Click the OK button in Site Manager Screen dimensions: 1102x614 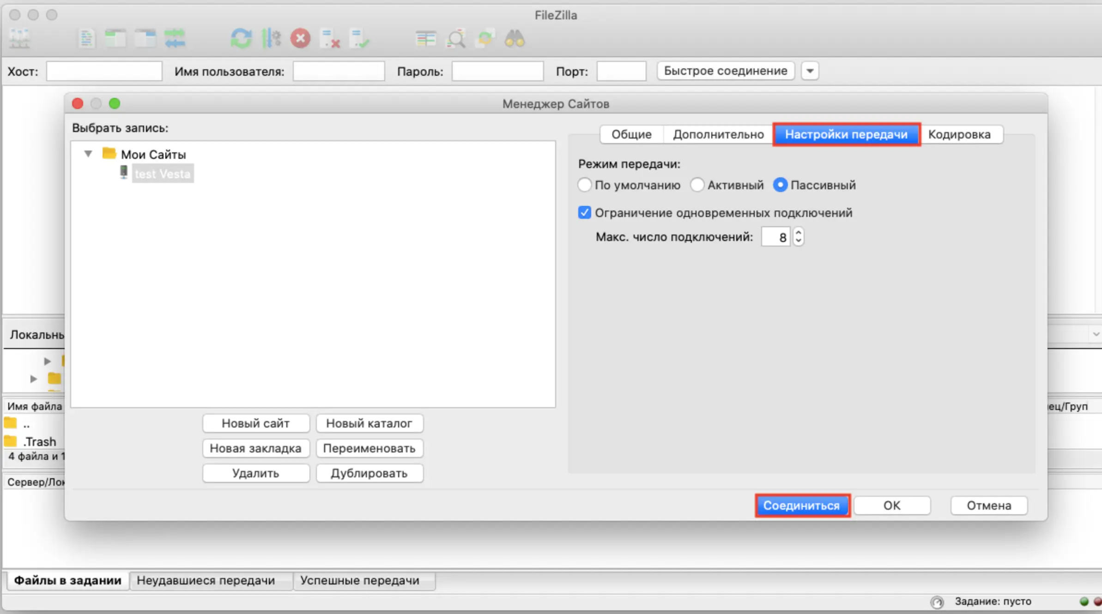pos(892,506)
